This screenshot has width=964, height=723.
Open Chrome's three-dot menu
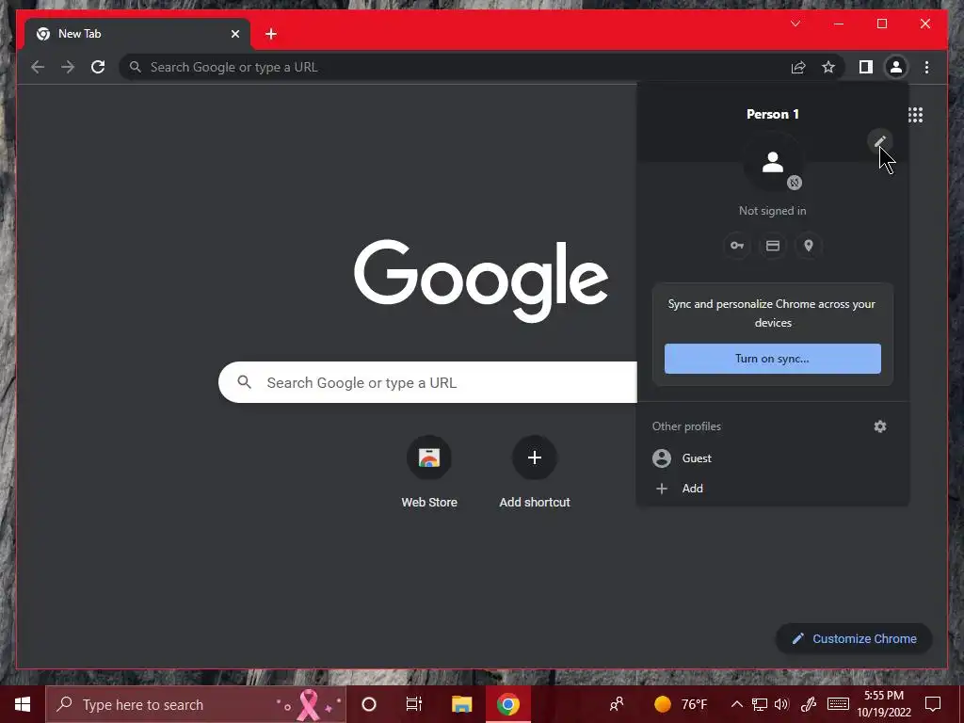click(926, 67)
